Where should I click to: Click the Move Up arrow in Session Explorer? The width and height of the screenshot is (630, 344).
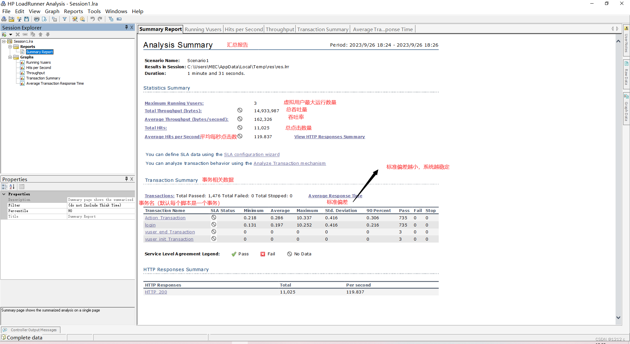click(40, 34)
